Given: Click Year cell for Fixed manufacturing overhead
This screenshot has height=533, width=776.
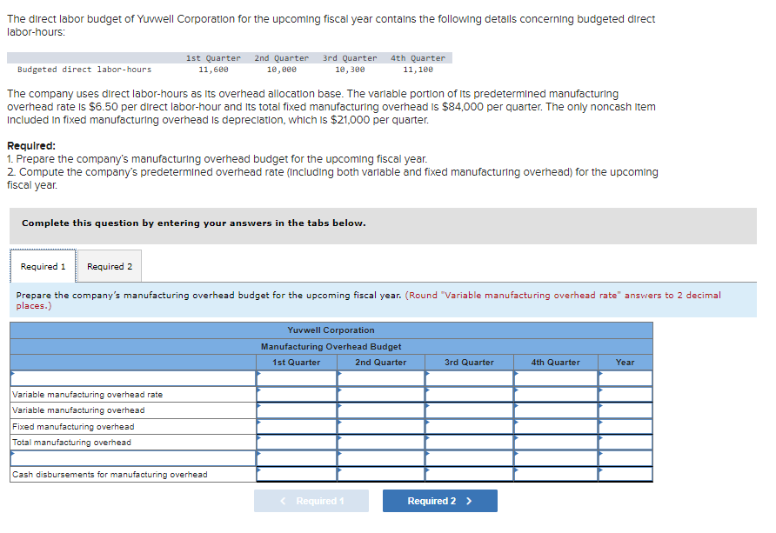Looking at the screenshot, I should coord(625,427).
